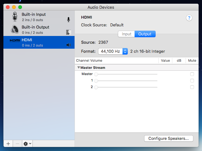Open the help question mark button
Image resolution: width=202 pixels, height=151 pixels.
coord(189,18)
